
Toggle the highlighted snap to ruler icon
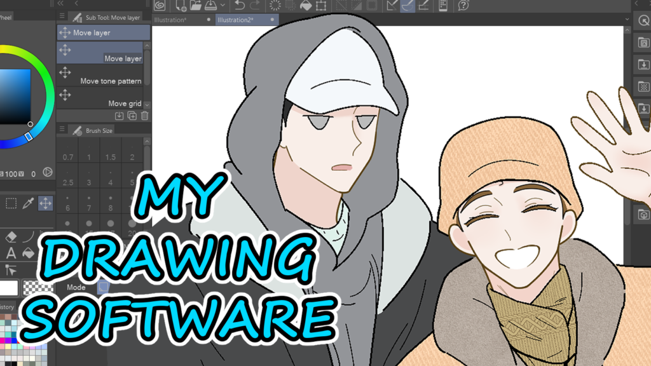click(408, 6)
